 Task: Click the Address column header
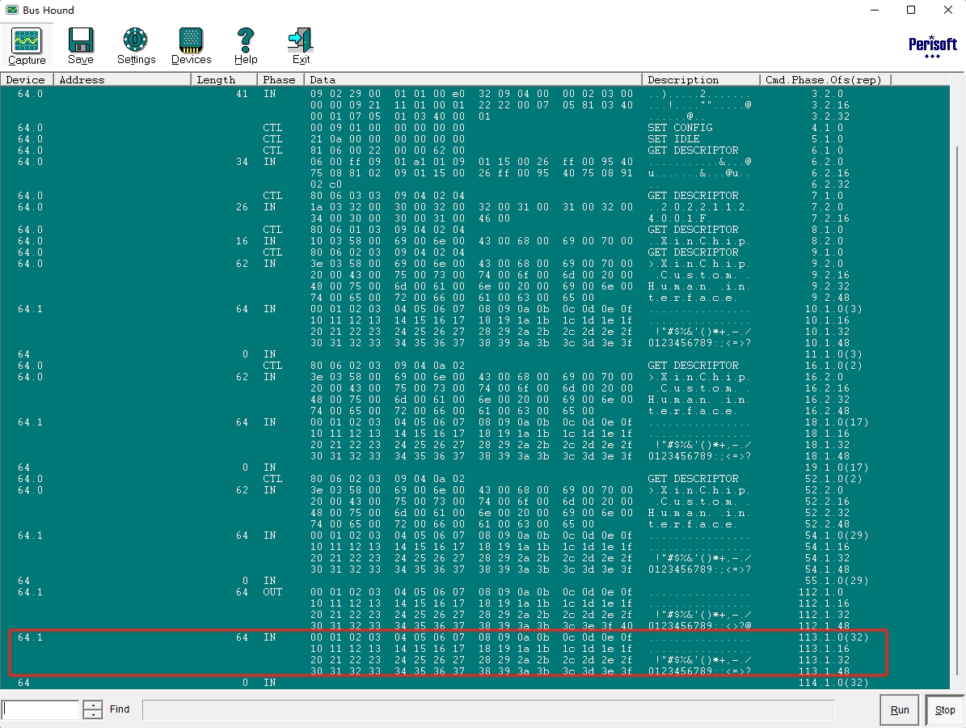point(122,79)
